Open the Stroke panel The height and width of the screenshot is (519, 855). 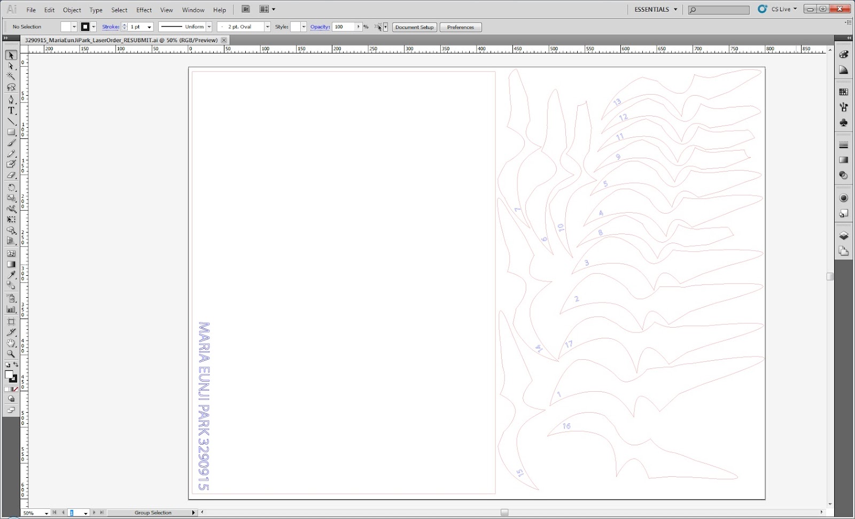point(844,145)
